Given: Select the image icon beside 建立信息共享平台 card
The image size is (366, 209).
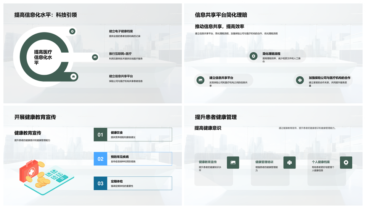Looking at the screenshot, I should click(200, 80).
